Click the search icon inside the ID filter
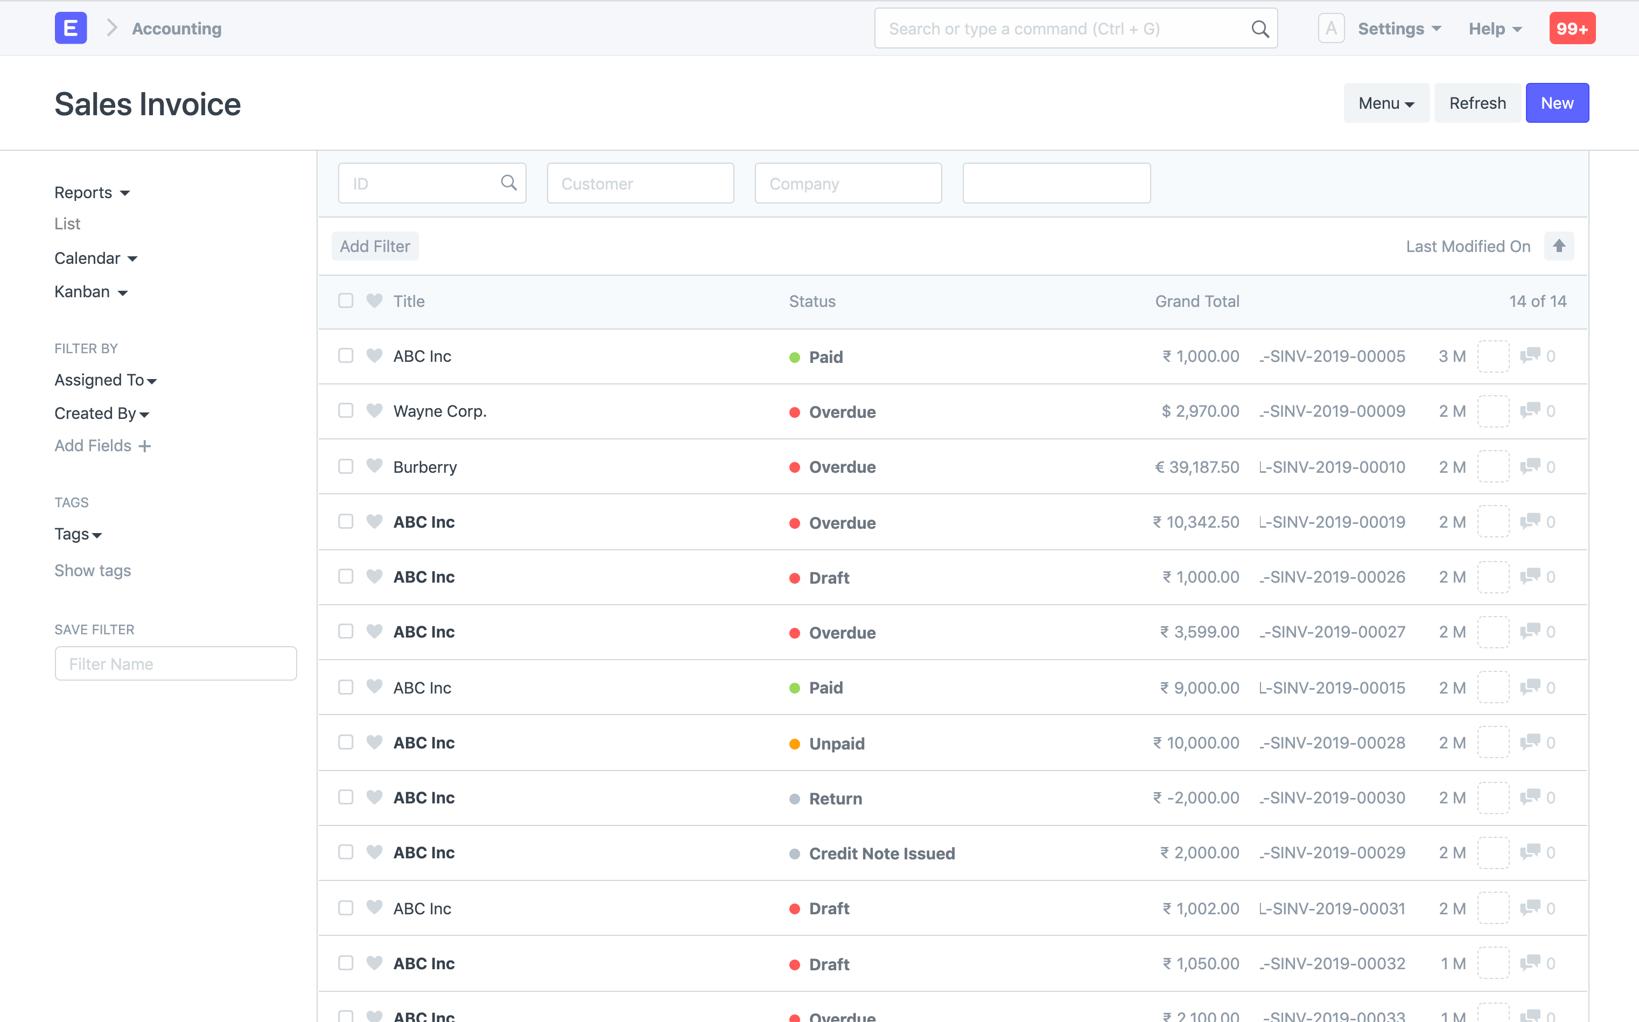Image resolution: width=1639 pixels, height=1022 pixels. [x=508, y=183]
